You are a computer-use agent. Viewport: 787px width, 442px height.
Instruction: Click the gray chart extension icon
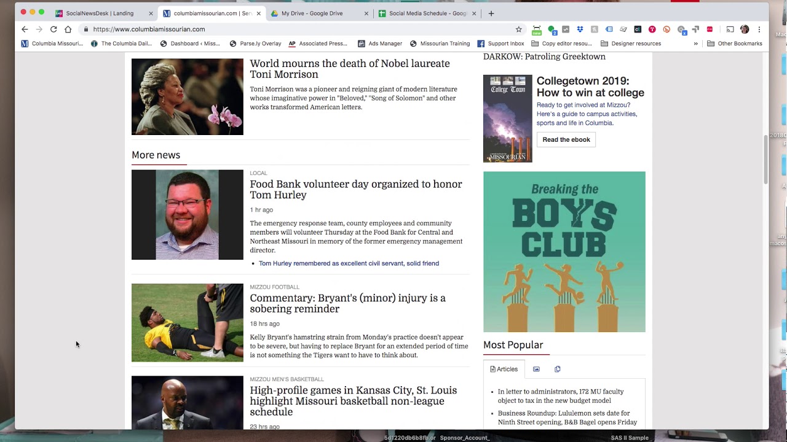pos(566,29)
